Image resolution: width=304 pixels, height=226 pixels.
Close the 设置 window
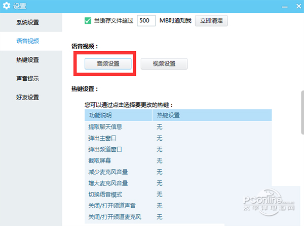(299, 6)
